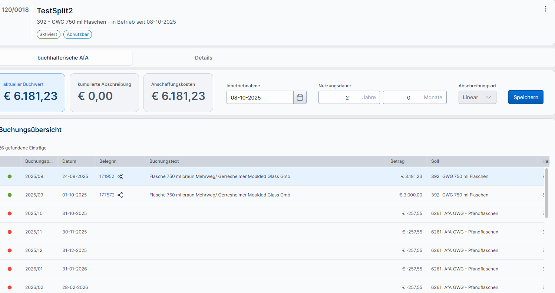Click share icon next to Belegnr. 177572
This screenshot has height=293, width=555.
coord(120,195)
